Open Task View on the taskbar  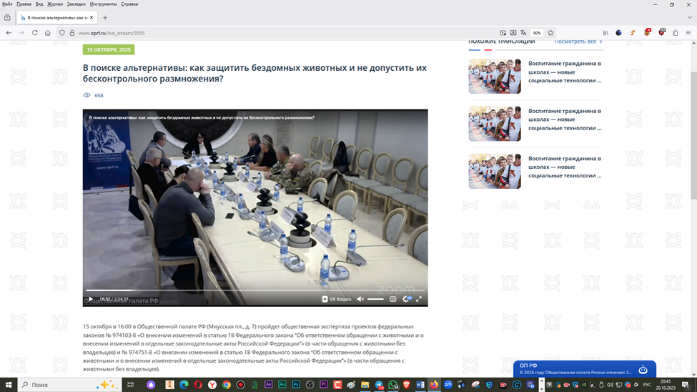(130, 384)
